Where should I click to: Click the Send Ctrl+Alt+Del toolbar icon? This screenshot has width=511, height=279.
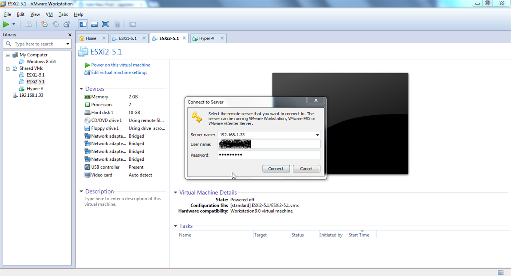(28, 24)
